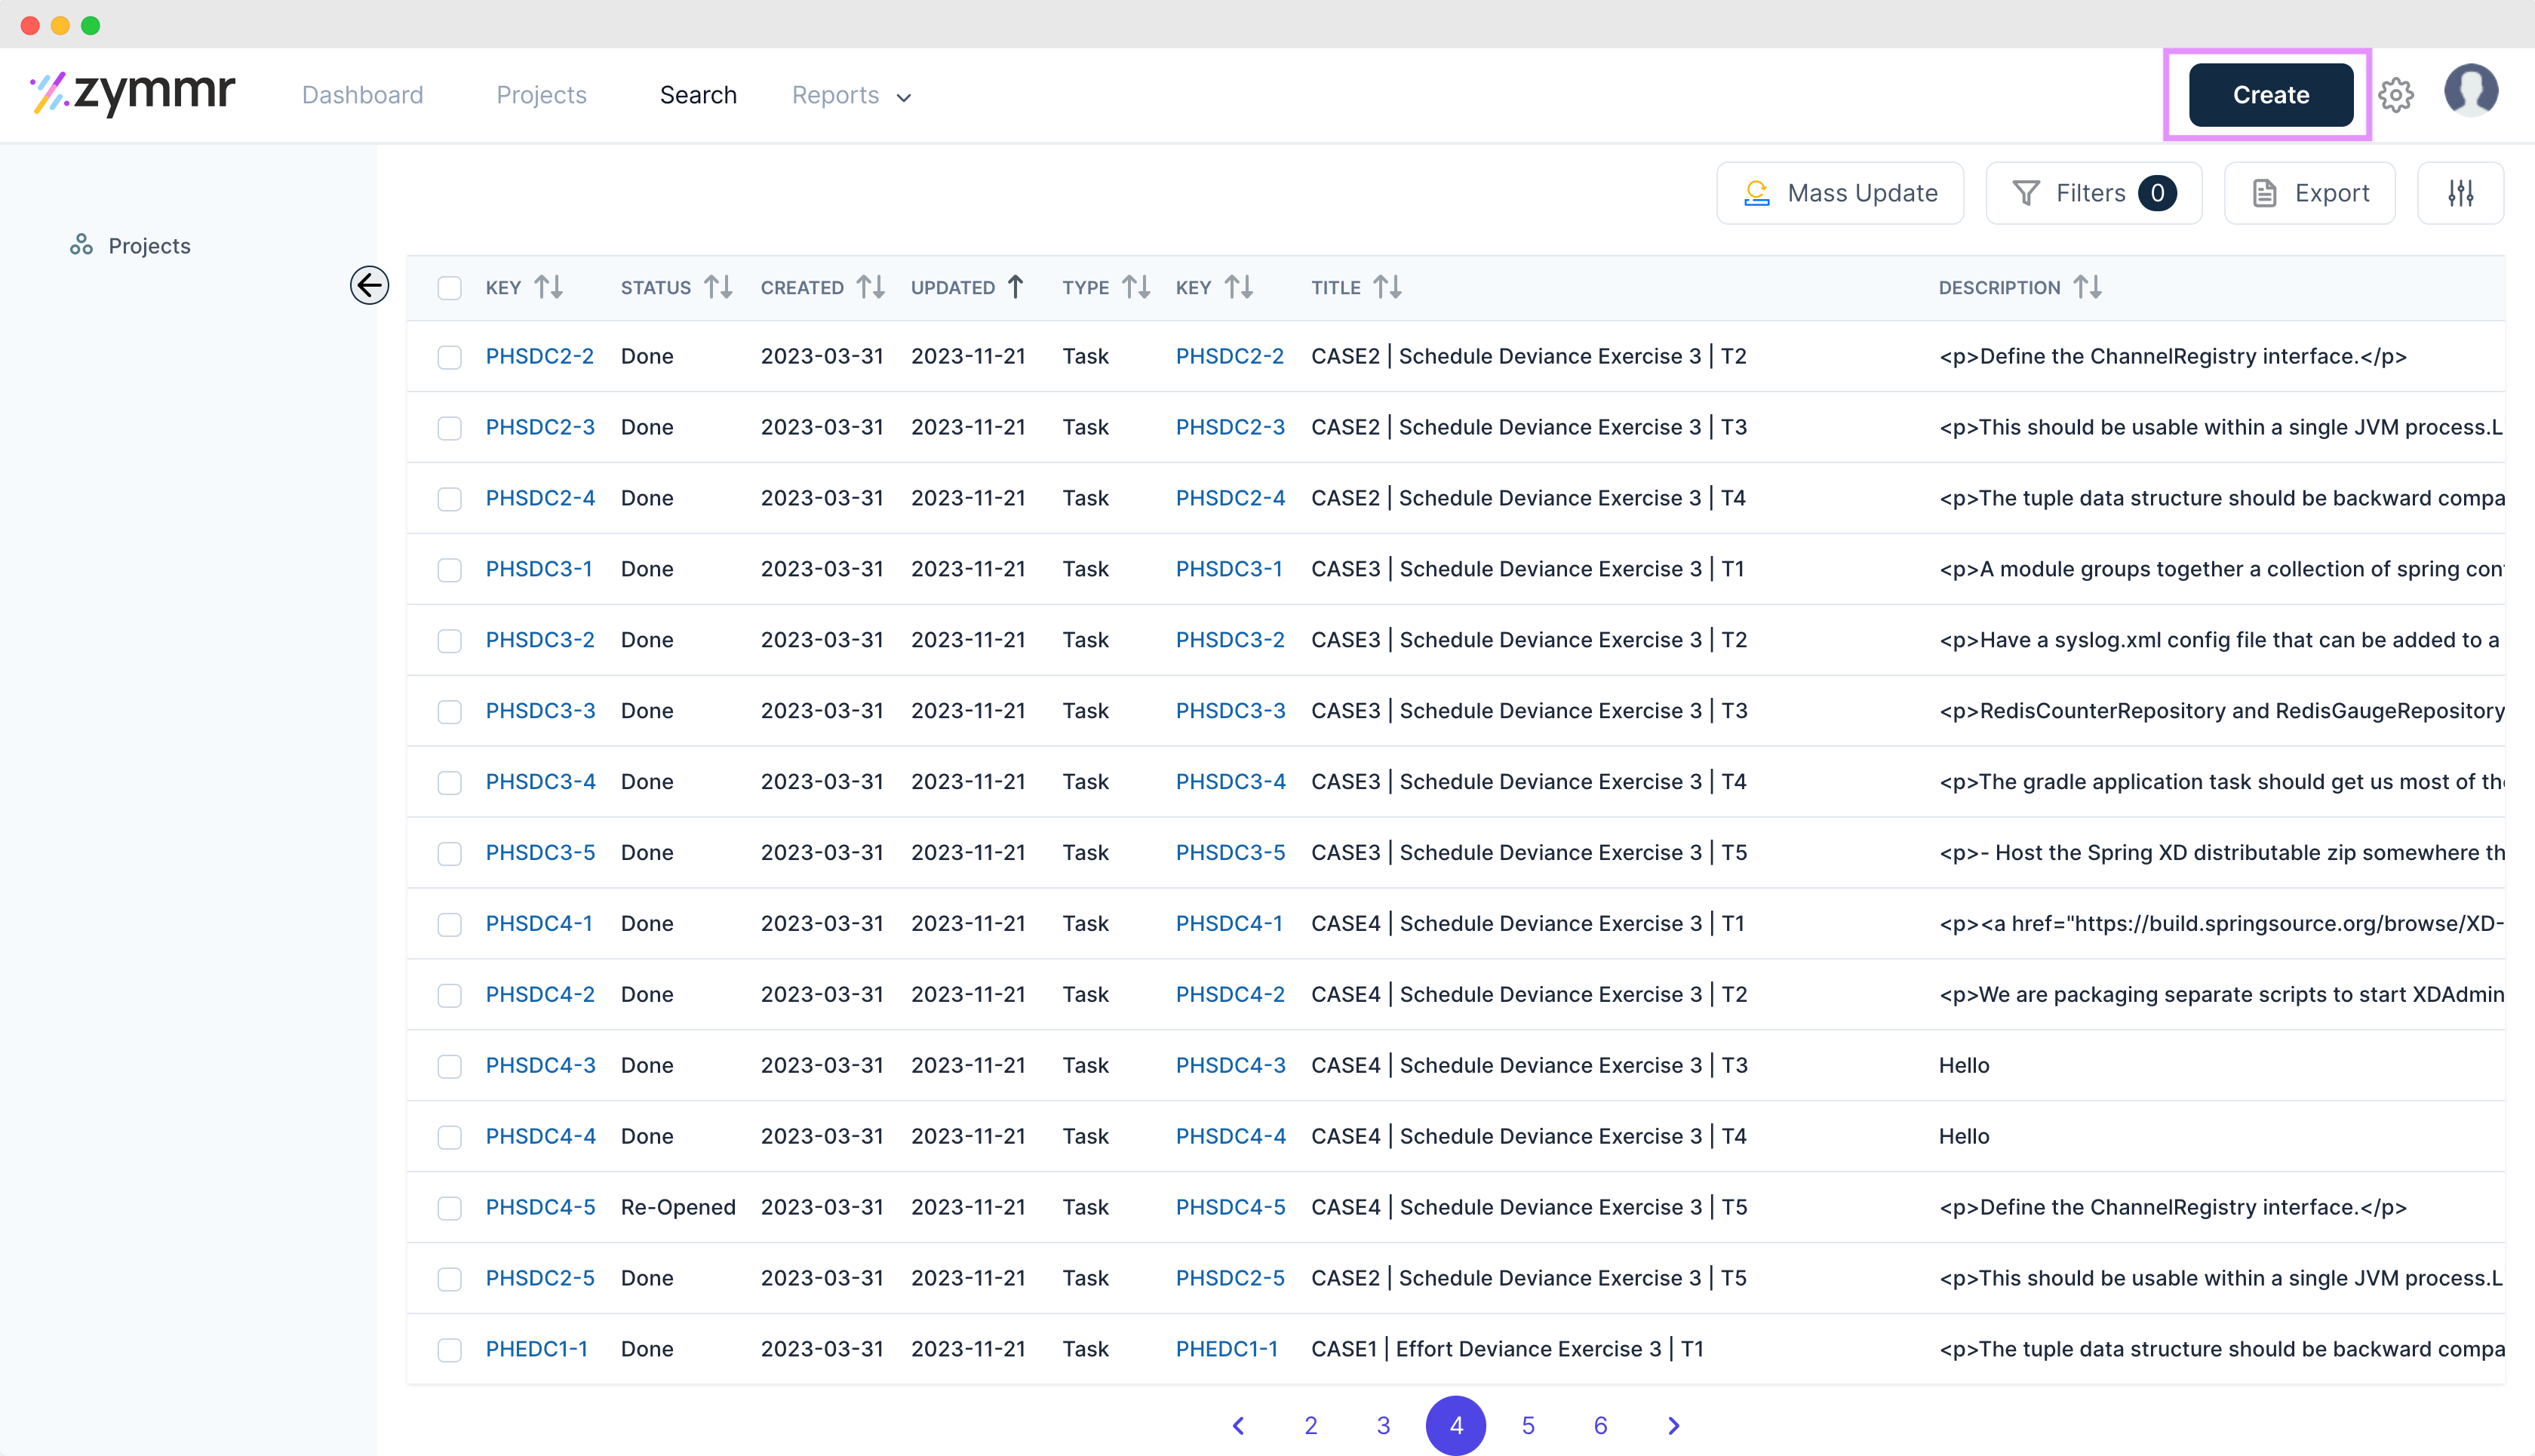Check the PHSDC3-1 row checkbox
The image size is (2535, 1456).
(x=450, y=570)
